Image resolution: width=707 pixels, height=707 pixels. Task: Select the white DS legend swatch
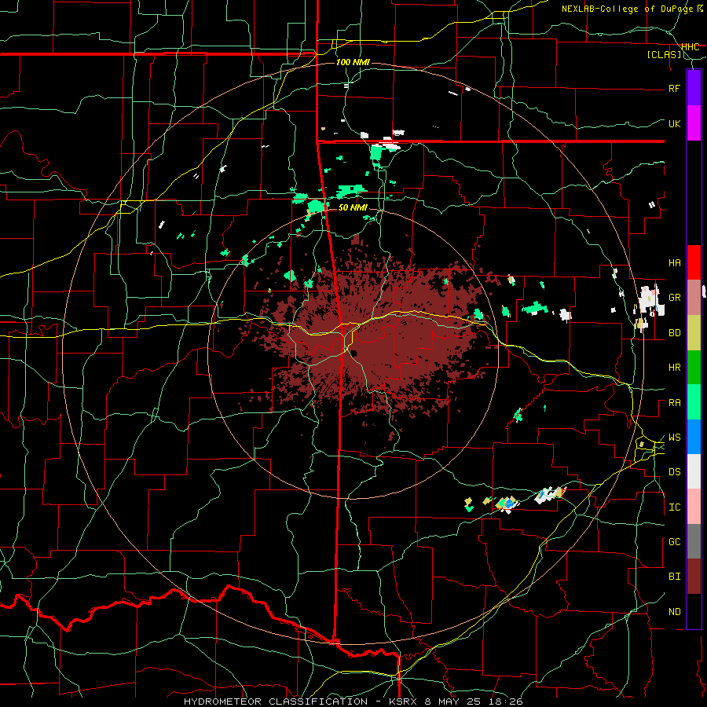point(694,471)
